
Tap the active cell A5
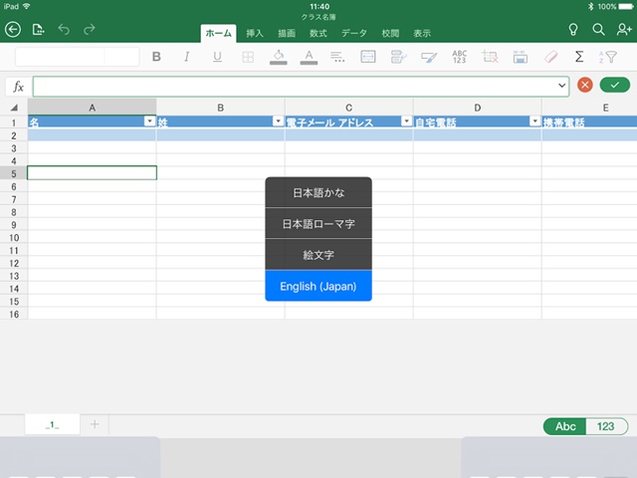93,173
